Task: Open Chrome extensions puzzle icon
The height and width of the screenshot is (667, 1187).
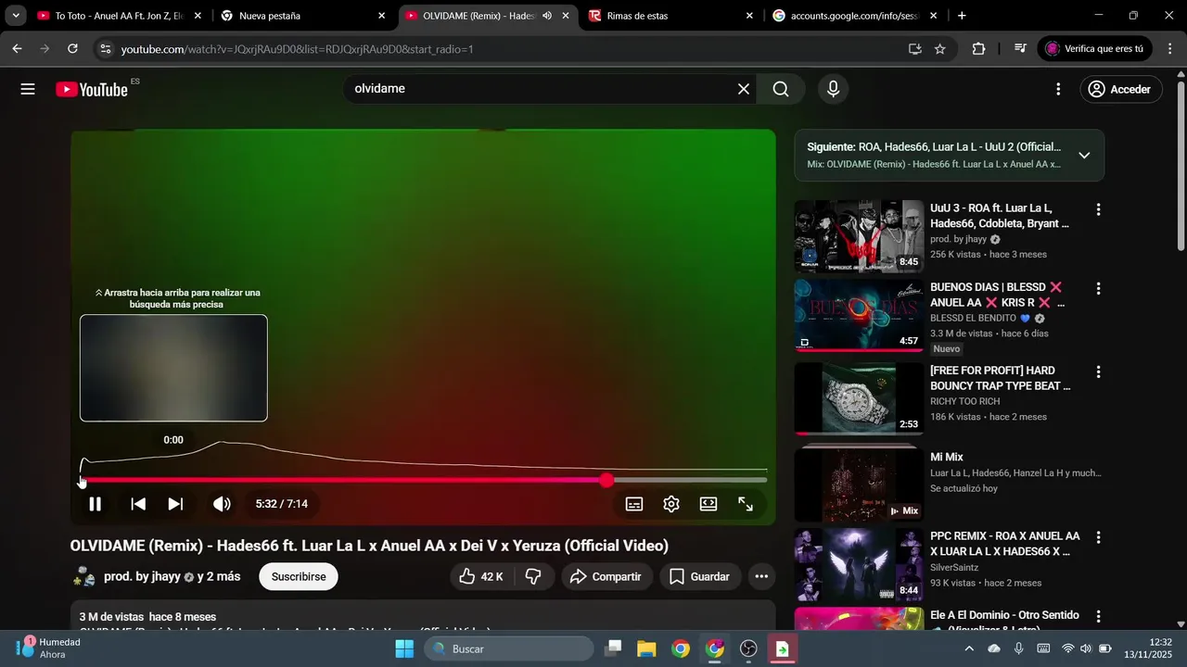Action: click(978, 49)
